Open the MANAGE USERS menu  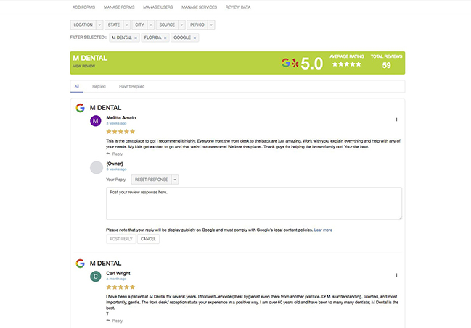(x=158, y=7)
